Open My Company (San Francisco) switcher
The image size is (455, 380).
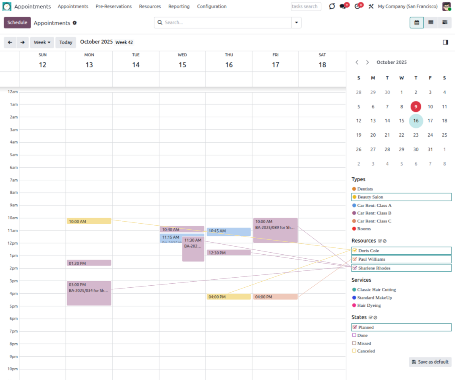pos(407,6)
